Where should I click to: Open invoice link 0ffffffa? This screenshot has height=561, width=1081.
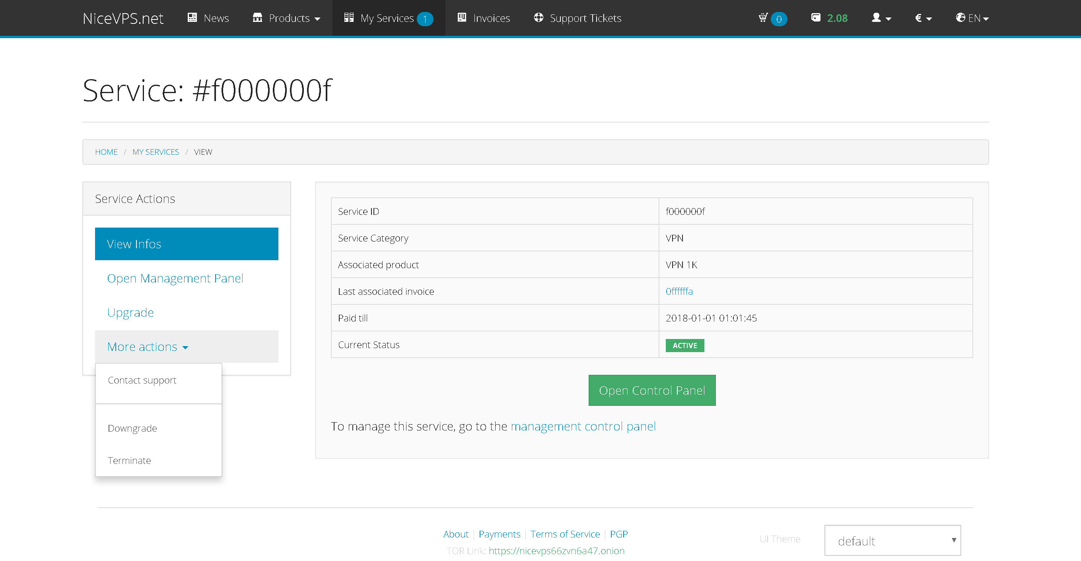679,291
